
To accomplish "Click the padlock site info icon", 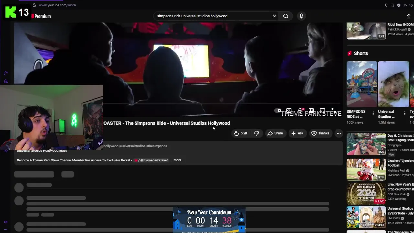I will click(x=34, y=5).
